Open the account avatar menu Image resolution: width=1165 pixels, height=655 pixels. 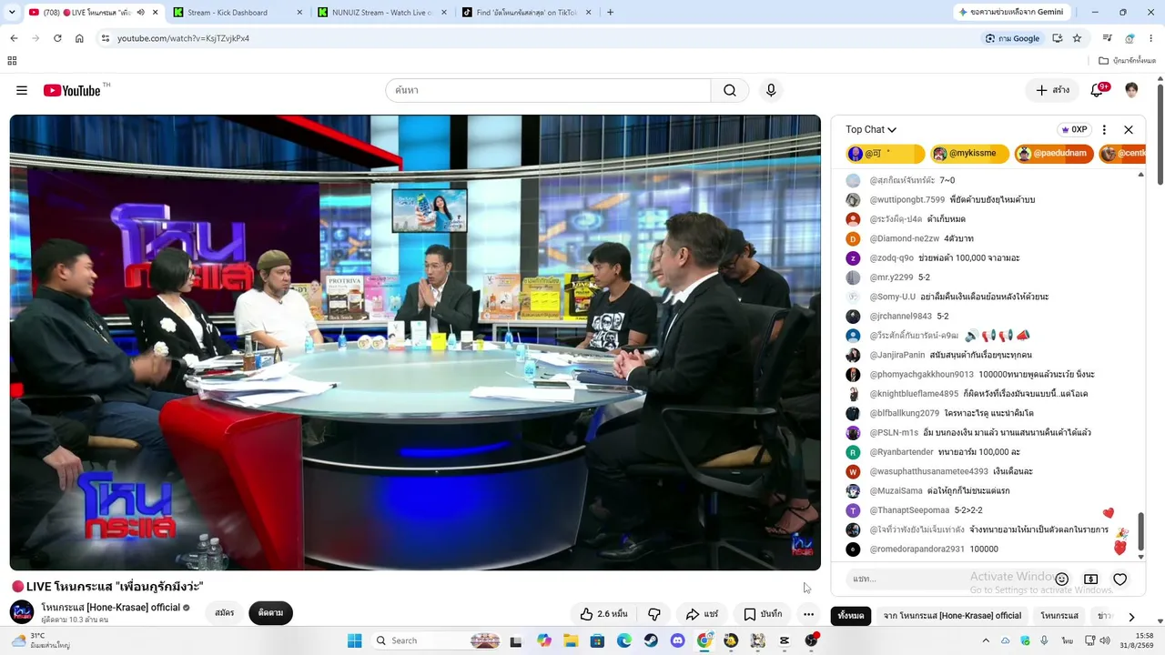click(1131, 90)
